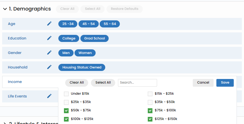Expand the second section below Demographics
Viewport: 244px width, 124px height.
point(5,123)
